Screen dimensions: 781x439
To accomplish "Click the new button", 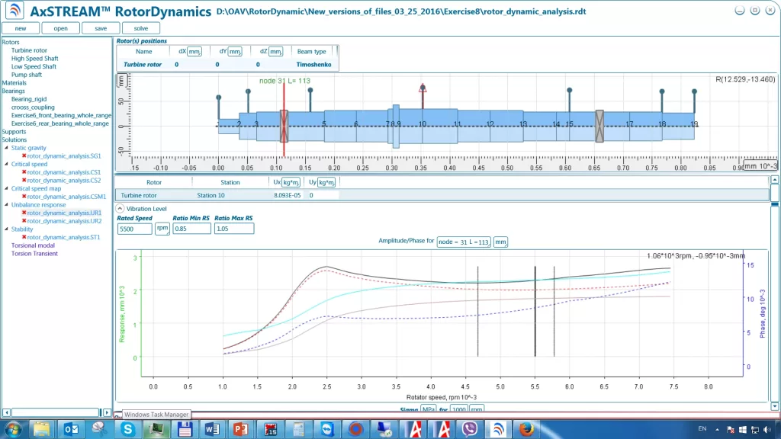I will point(21,28).
